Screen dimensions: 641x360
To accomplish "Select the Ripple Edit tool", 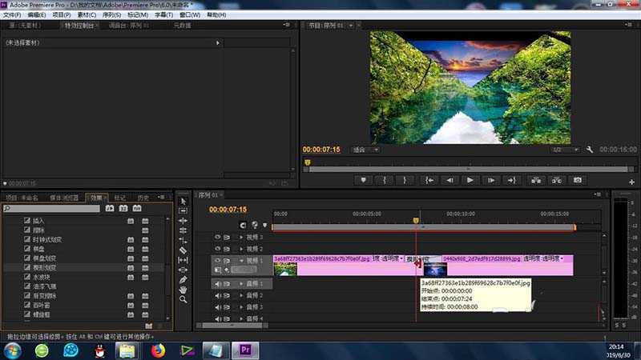I will (183, 221).
